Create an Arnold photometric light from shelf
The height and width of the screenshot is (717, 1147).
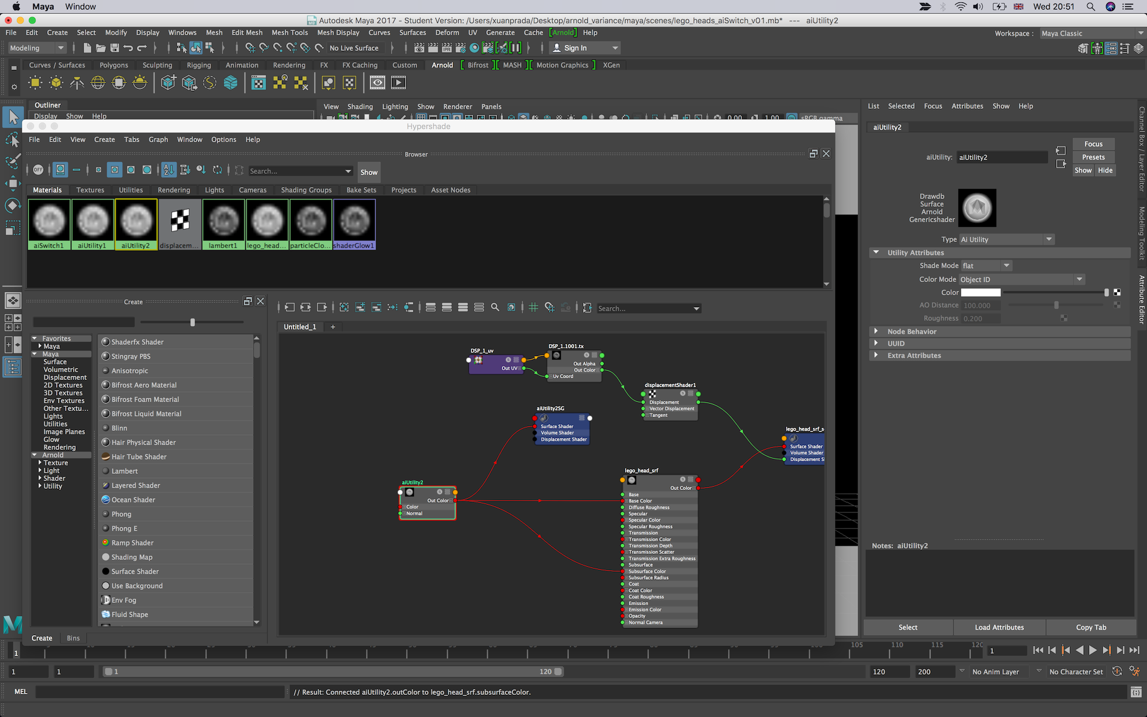(x=77, y=83)
